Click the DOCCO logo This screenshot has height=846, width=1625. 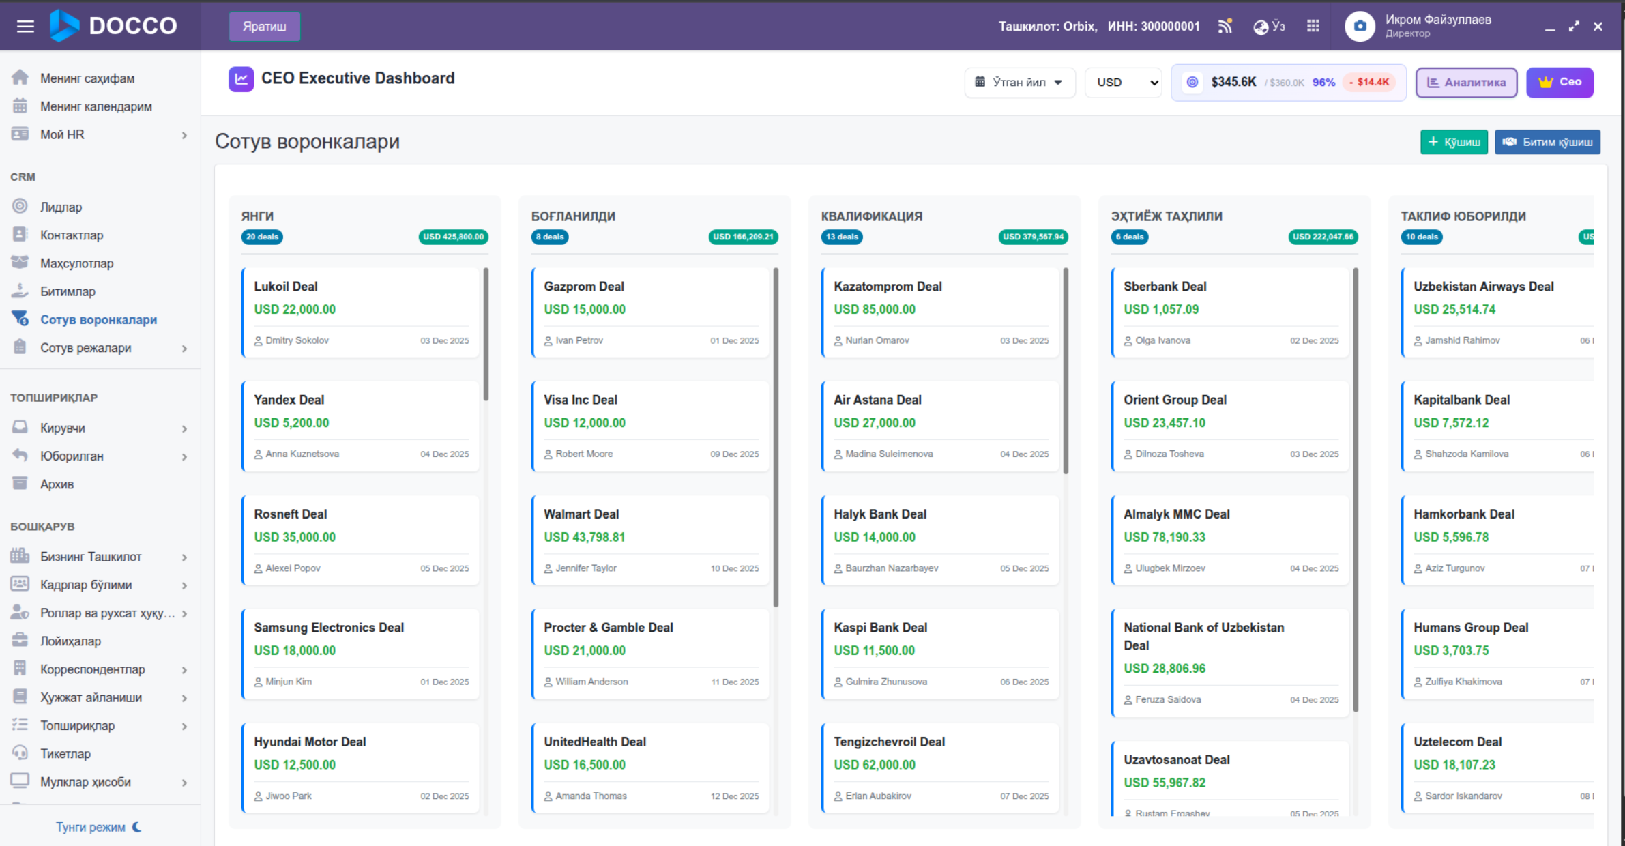[113, 26]
